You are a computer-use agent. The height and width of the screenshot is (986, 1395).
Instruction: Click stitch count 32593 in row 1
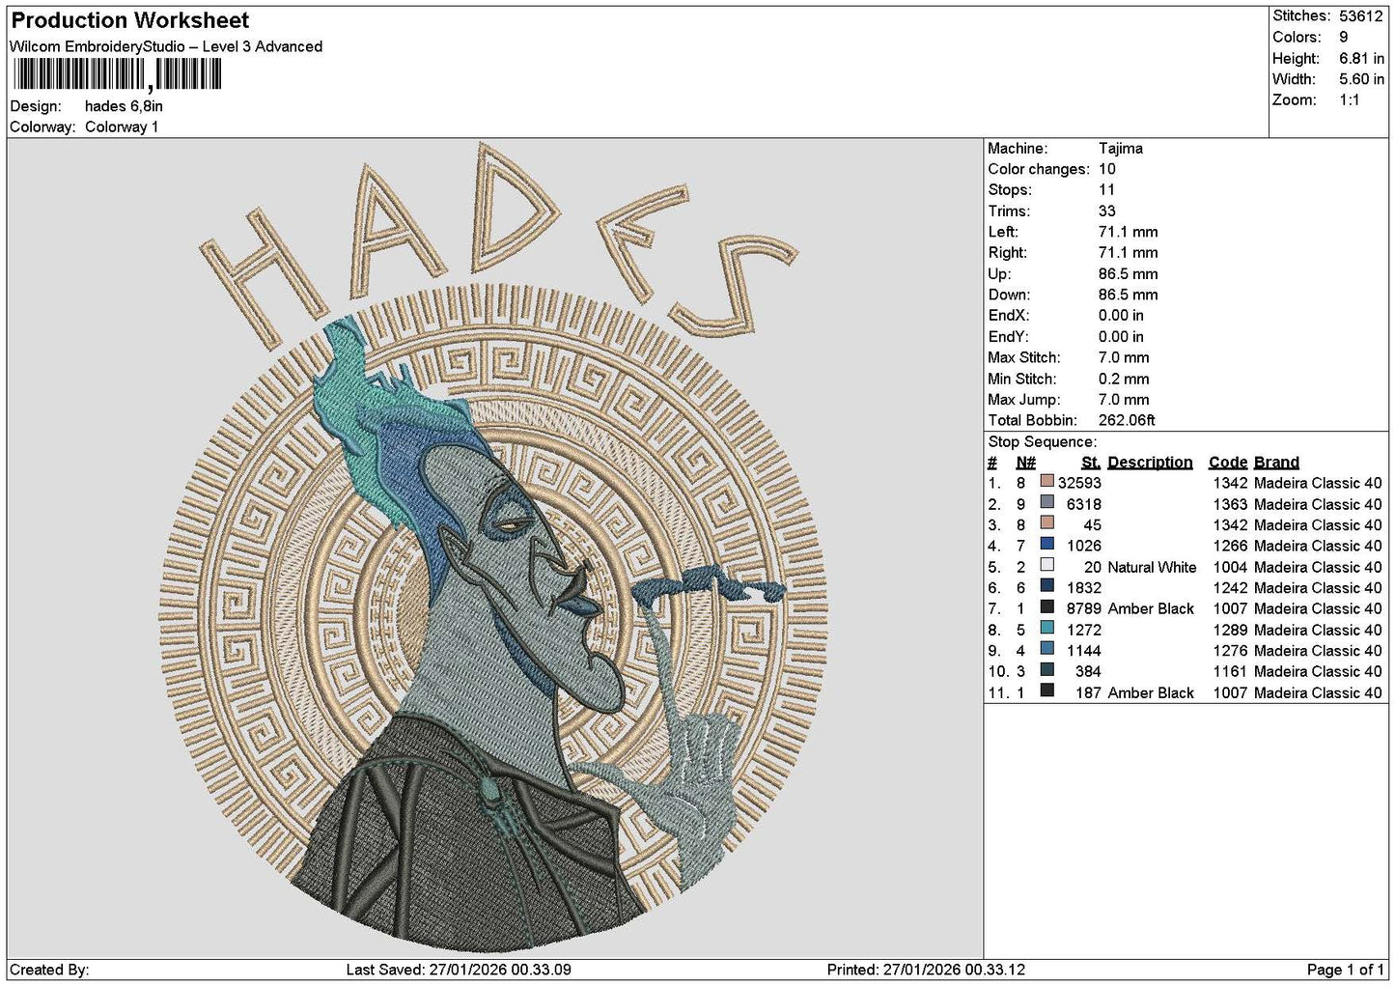[x=1079, y=483]
